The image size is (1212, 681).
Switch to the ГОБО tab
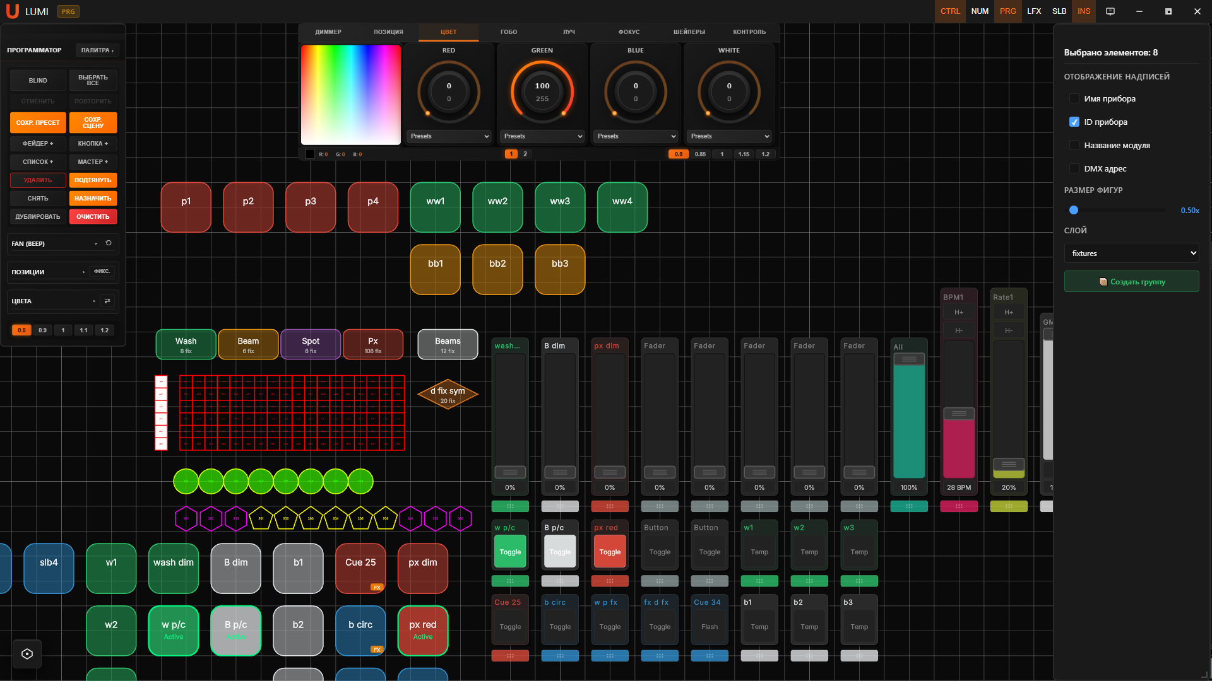click(x=509, y=32)
